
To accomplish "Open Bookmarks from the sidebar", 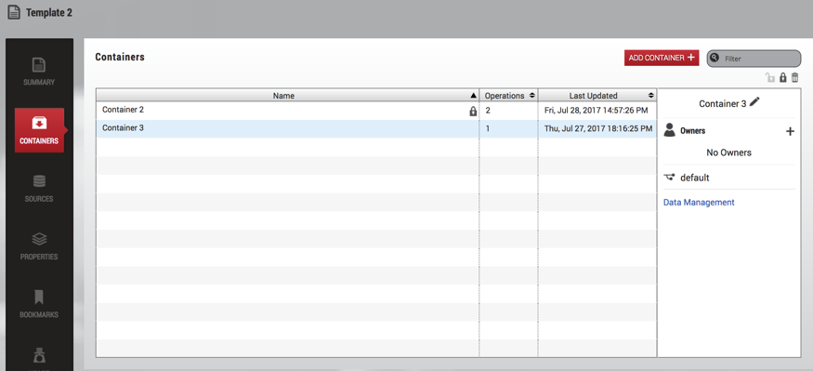I will click(x=39, y=305).
